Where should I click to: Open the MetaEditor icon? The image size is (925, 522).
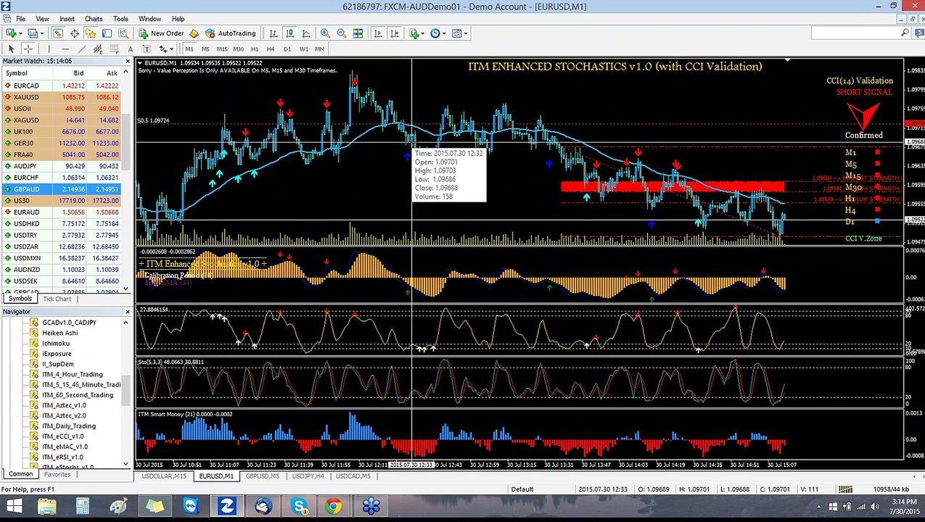coord(194,33)
